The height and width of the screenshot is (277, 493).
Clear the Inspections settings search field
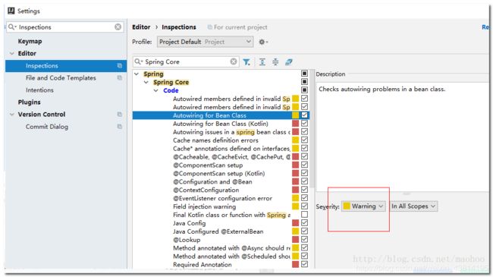(118, 27)
